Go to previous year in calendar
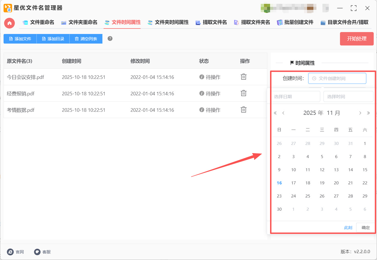 [275, 113]
